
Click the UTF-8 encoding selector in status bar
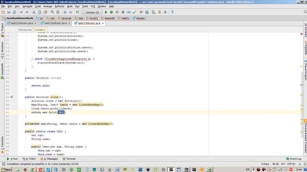click(291, 164)
